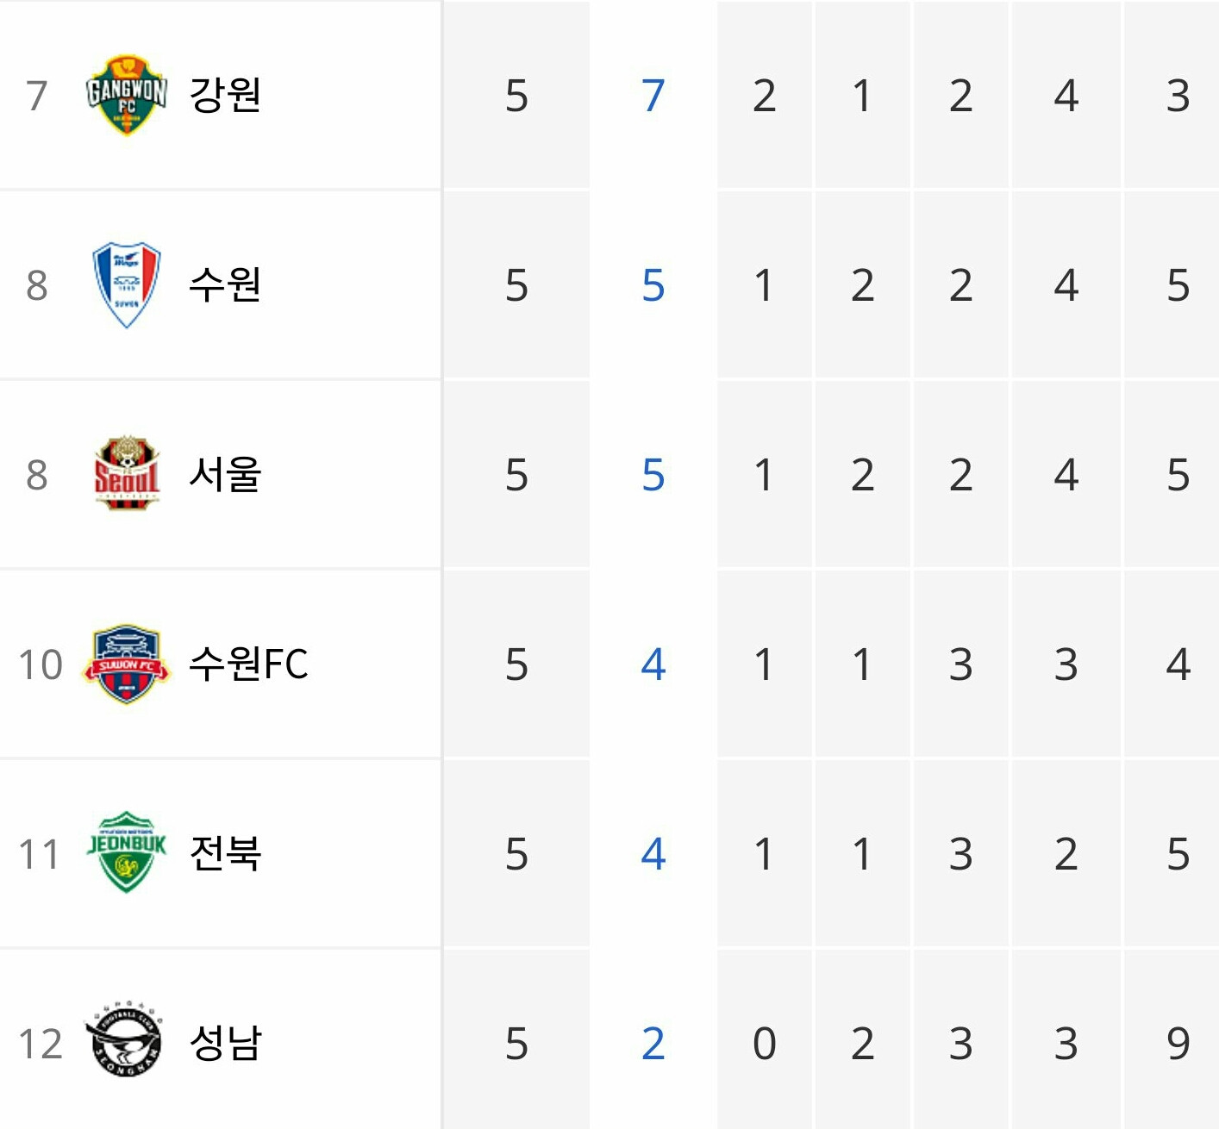Open the 수원 team name link
Viewport: 1219px width, 1129px height.
[225, 284]
